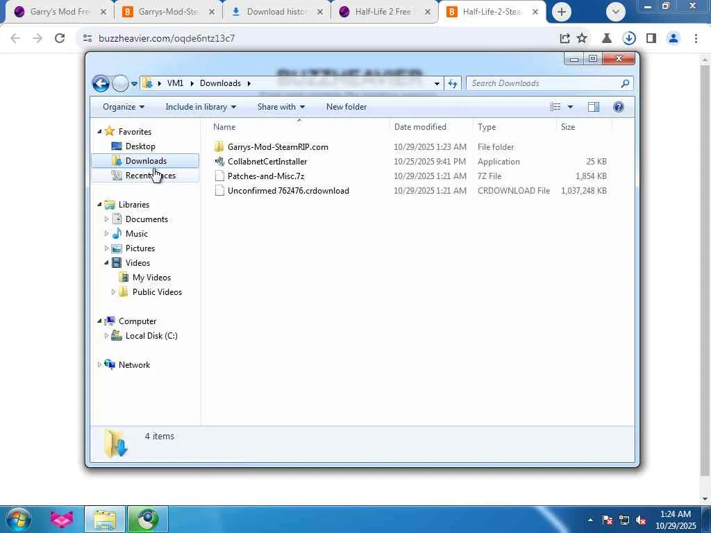Open the browser tab search dropdown
Viewport: 711px width, 533px height.
(x=615, y=12)
